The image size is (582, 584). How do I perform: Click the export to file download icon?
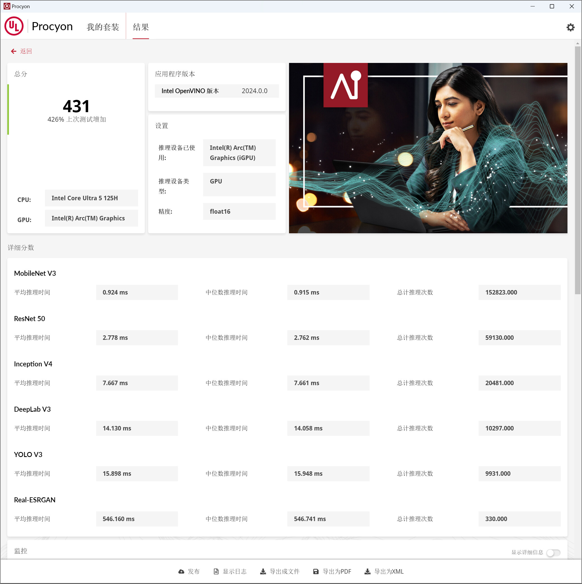click(x=263, y=571)
